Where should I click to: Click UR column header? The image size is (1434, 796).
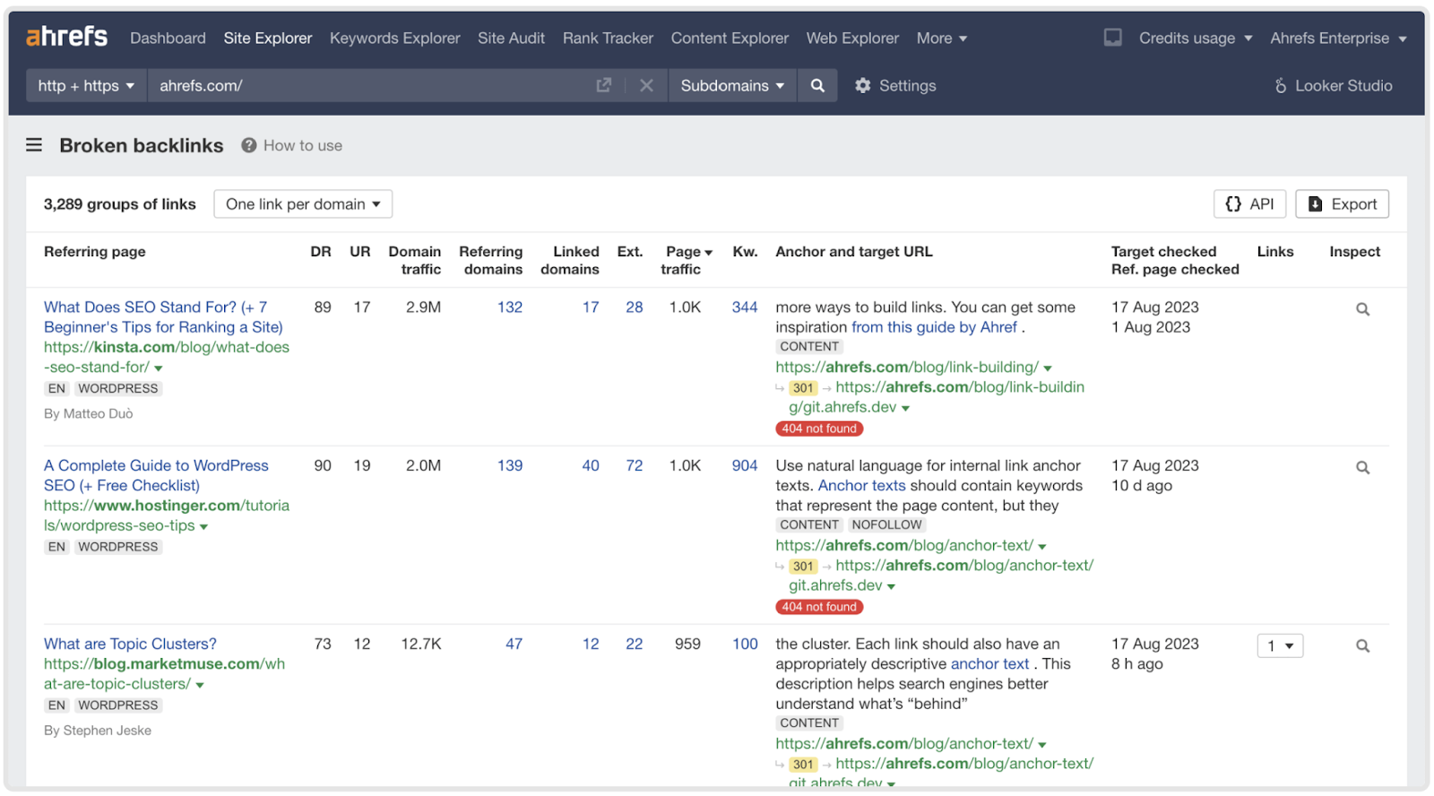[x=360, y=252]
